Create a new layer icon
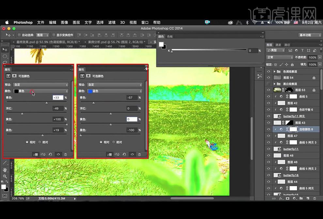Viewport: 323px width, 219px height. point(308,198)
